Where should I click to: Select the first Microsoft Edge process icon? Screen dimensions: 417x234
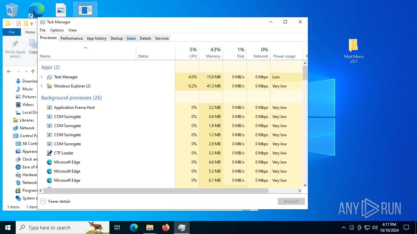[x=50, y=162]
